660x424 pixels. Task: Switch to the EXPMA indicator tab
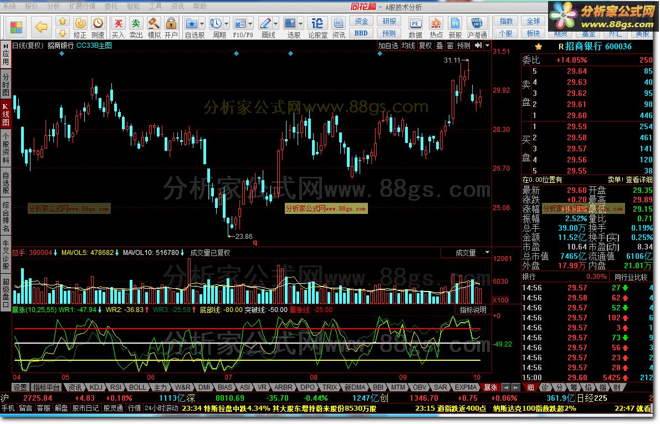tap(465, 387)
